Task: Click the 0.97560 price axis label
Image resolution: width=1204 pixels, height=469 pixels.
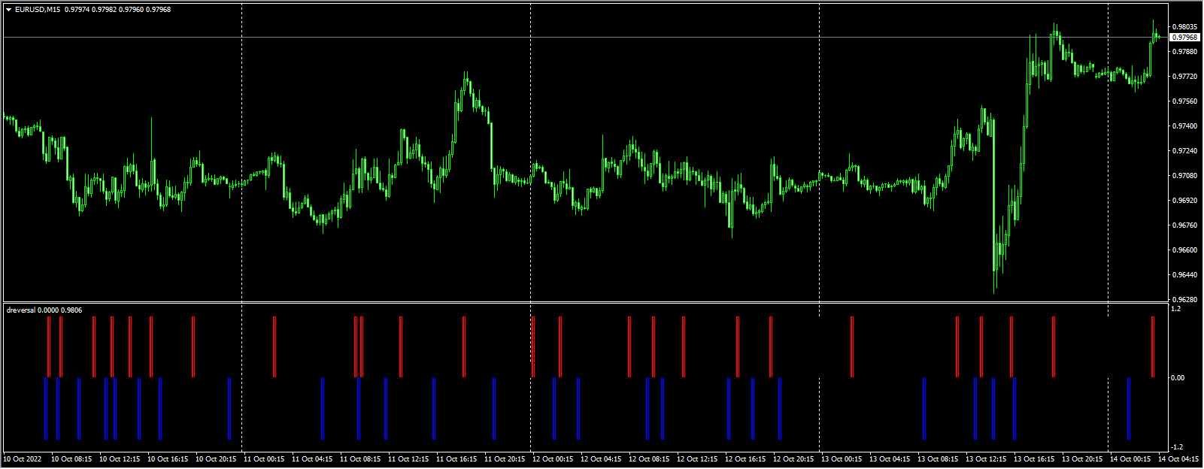Action: 1185,101
